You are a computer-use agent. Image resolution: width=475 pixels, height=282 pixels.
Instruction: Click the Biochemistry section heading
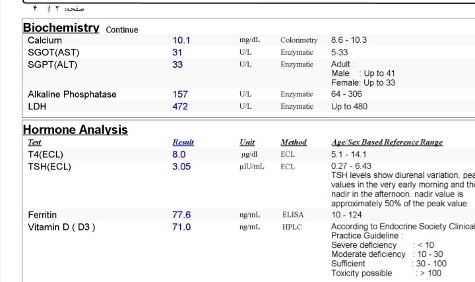tap(61, 28)
